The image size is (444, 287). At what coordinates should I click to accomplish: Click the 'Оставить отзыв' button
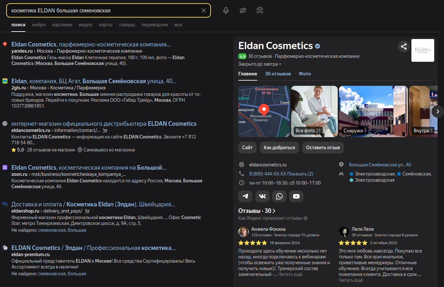pos(323,148)
